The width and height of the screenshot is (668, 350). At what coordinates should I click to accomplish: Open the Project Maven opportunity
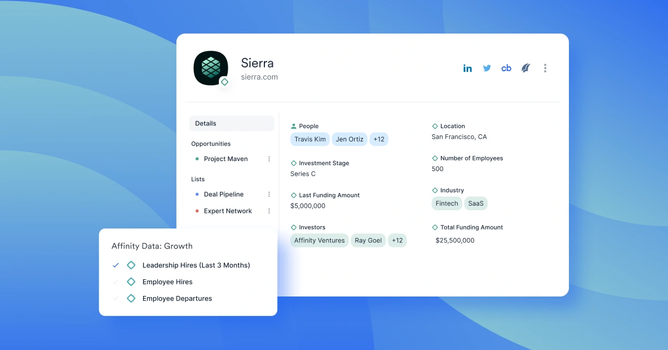click(225, 159)
